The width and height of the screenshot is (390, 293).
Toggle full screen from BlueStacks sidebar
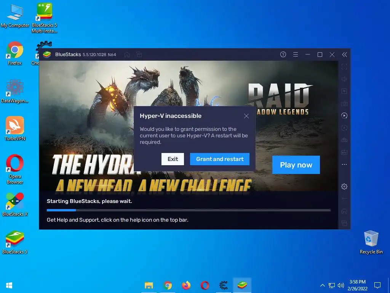[x=344, y=67]
